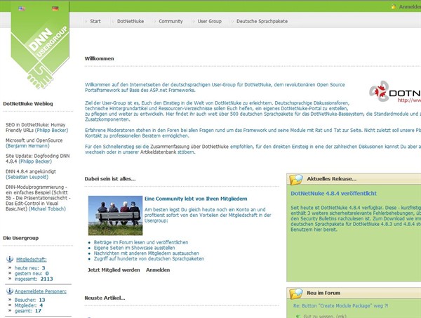
Task: Switch language with the US flag icon
Action: coord(20,8)
